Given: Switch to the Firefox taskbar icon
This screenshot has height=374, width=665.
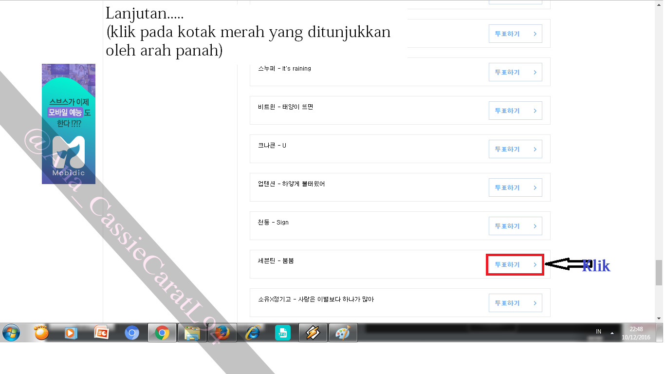Looking at the screenshot, I should (222, 333).
